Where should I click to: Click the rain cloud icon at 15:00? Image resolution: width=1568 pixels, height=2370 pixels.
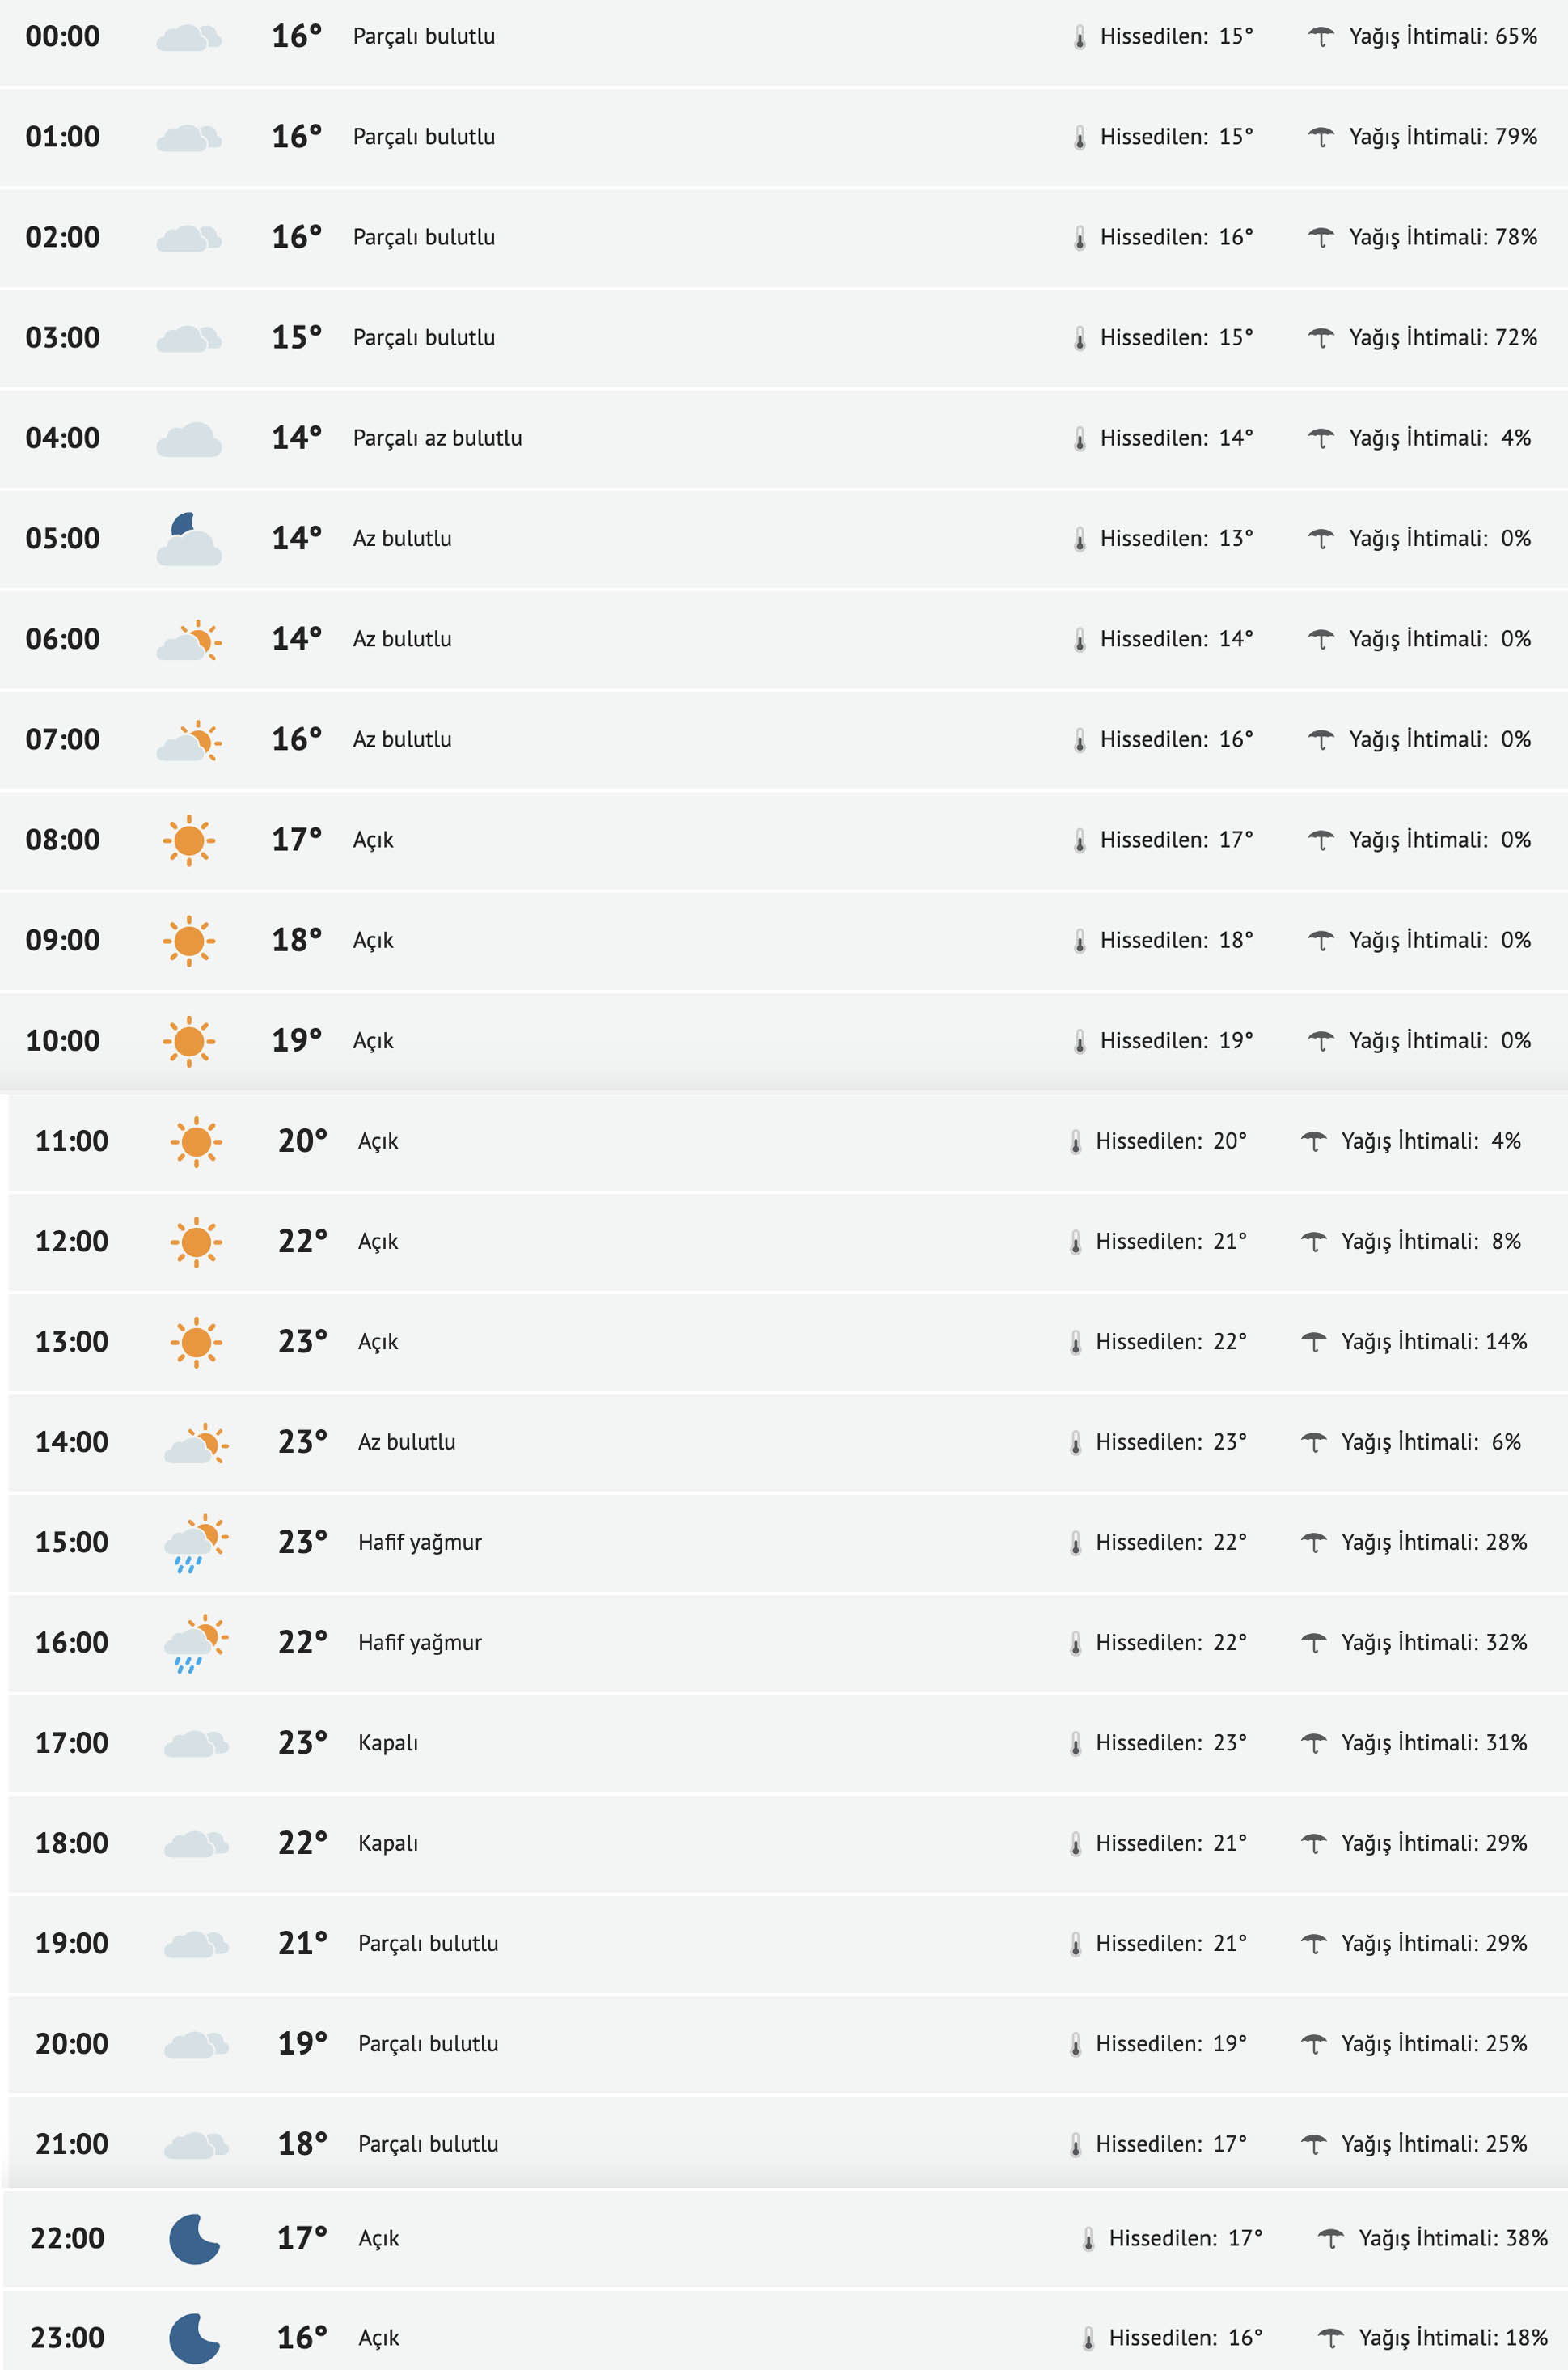195,1542
